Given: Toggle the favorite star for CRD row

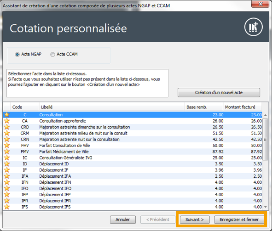Looking at the screenshot, I should (7, 127).
